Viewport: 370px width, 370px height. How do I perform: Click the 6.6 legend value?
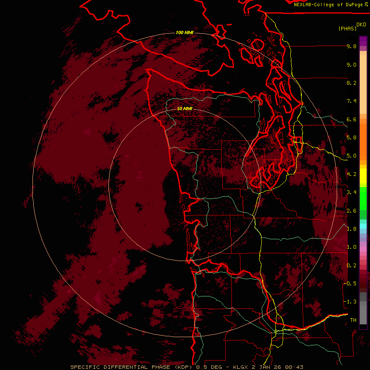(x=351, y=120)
